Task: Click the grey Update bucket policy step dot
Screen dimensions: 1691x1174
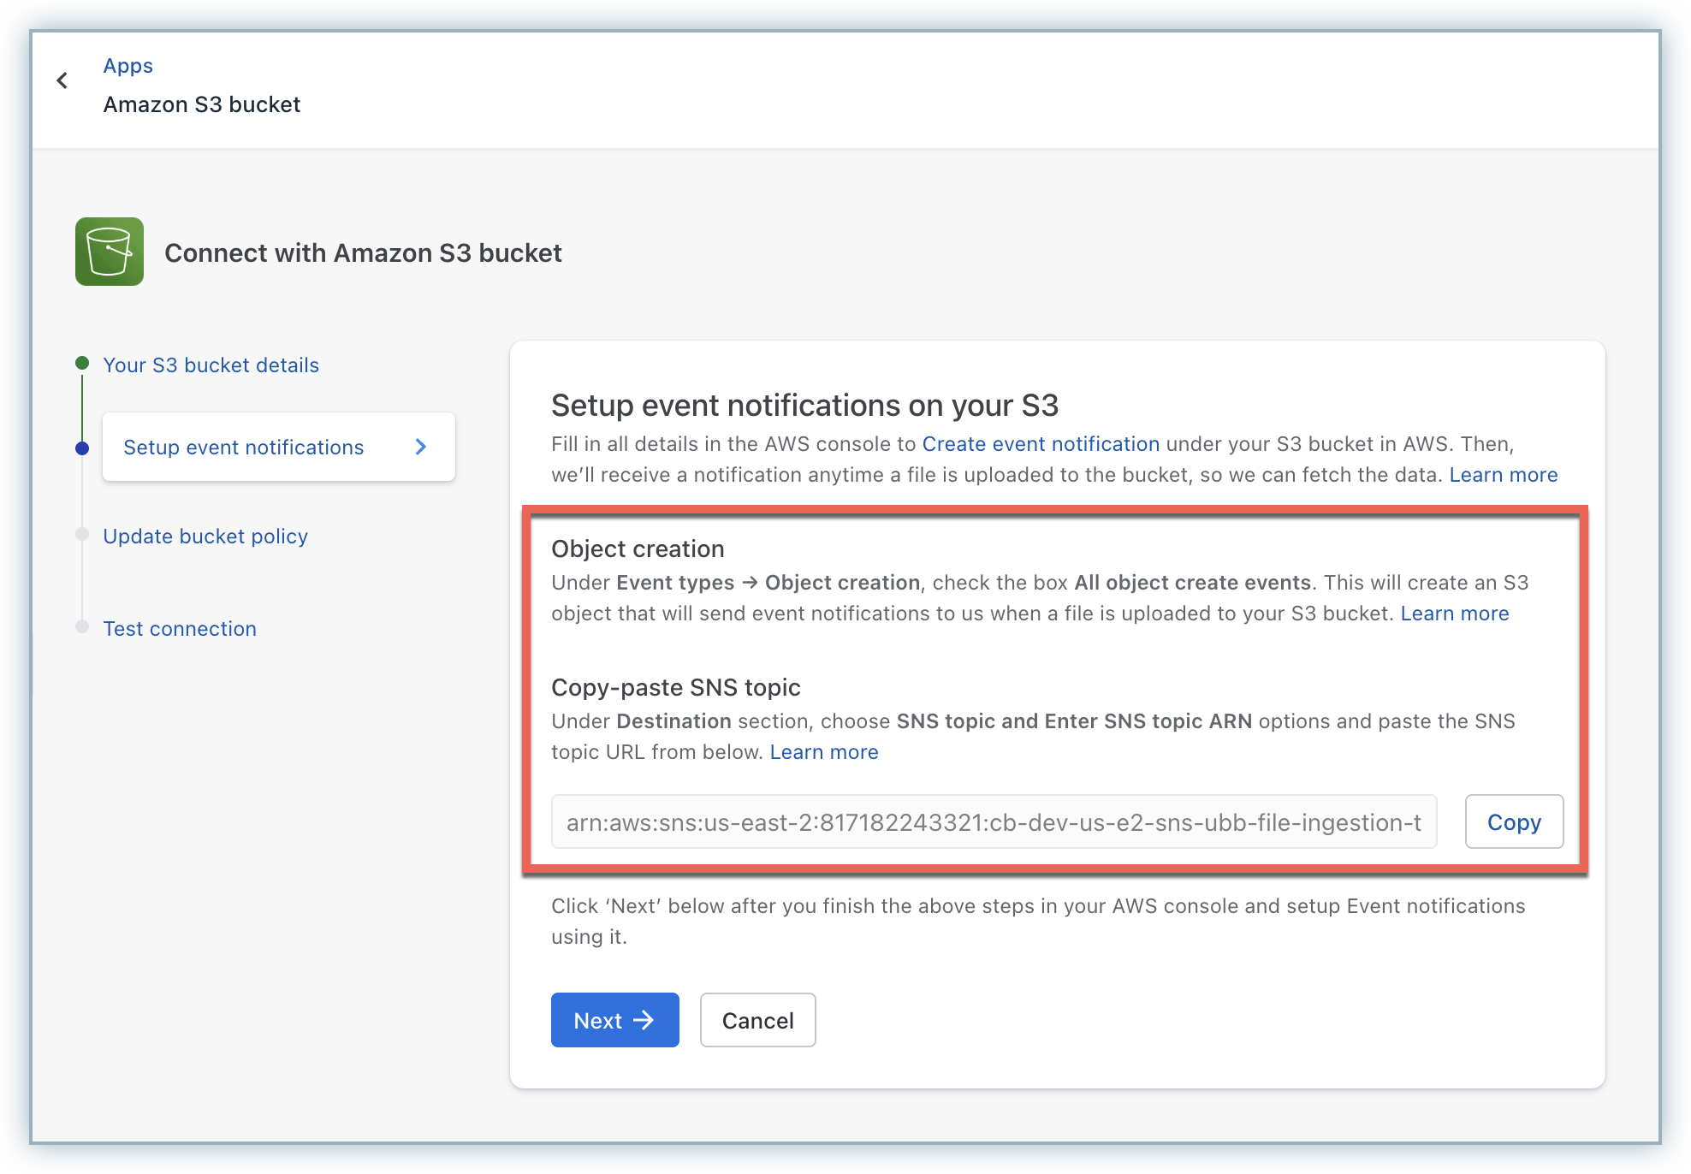Action: point(82,535)
